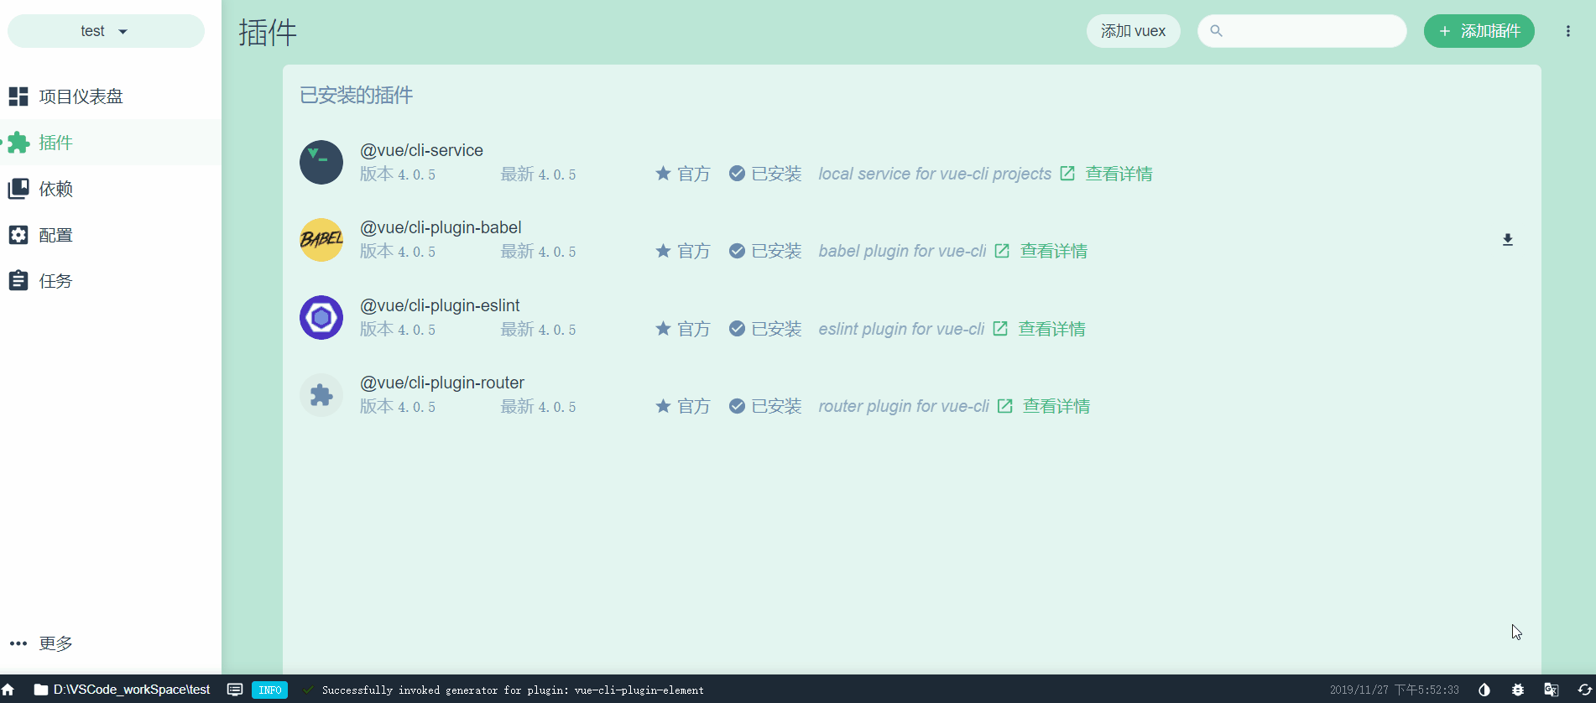Open the vertical dots more menu
Screen dimensions: 1596x703
1568,31
